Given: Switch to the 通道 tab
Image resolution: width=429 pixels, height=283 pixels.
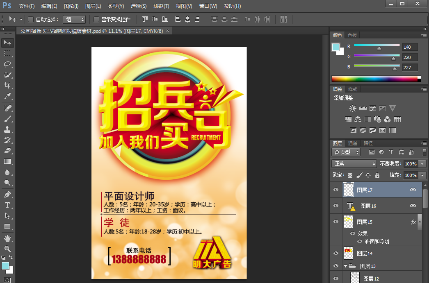Looking at the screenshot, I should (x=353, y=143).
